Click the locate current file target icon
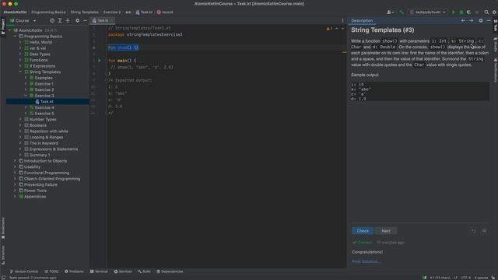The width and height of the screenshot is (498, 280). click(x=52, y=21)
